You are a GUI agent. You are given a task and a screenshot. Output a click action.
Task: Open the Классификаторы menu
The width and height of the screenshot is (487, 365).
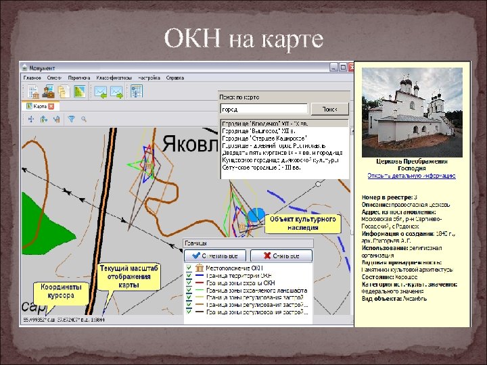coord(114,78)
